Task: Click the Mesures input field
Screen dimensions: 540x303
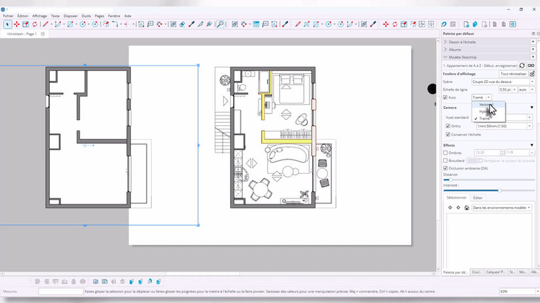Action: (61, 291)
